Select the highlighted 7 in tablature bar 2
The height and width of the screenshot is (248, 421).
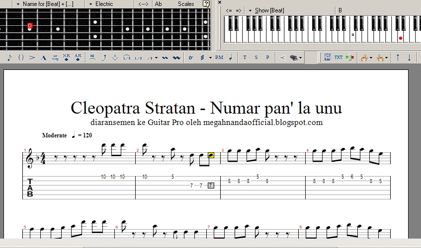point(211,186)
